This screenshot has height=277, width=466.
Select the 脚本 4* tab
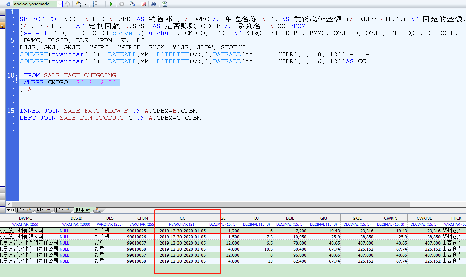83,210
